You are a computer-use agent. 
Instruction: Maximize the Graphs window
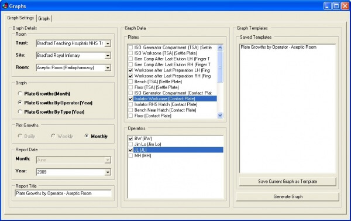(x=336, y=6)
